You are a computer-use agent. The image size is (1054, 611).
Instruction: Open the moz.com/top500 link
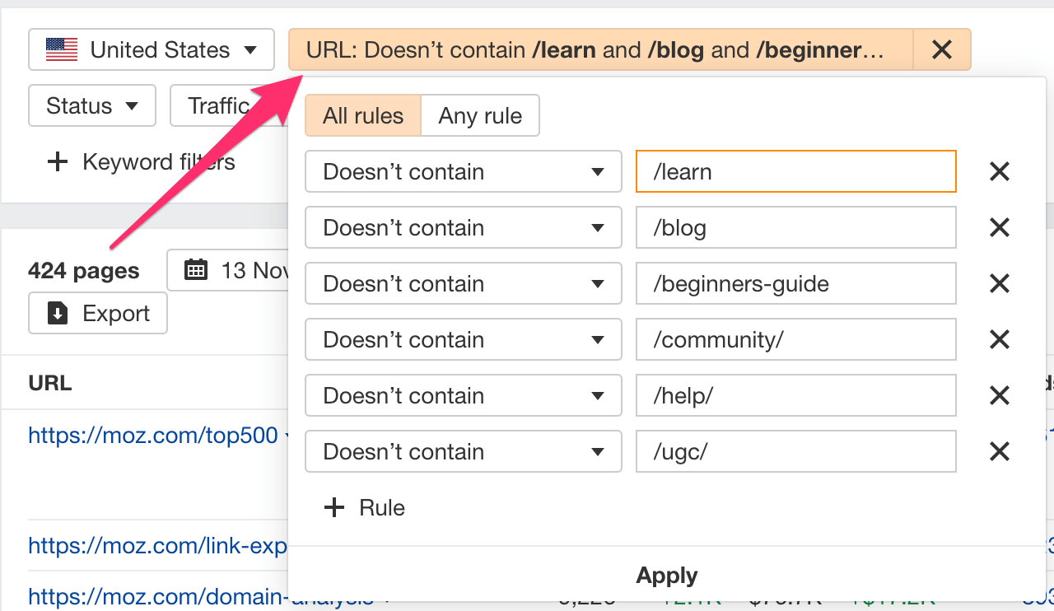(153, 436)
